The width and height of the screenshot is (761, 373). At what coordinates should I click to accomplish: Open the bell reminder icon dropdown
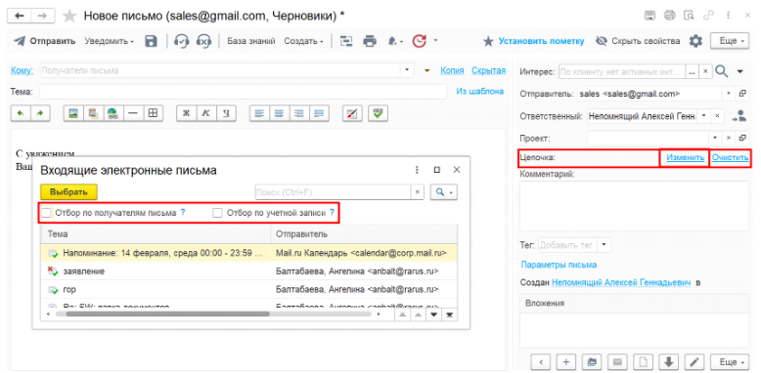pos(395,41)
